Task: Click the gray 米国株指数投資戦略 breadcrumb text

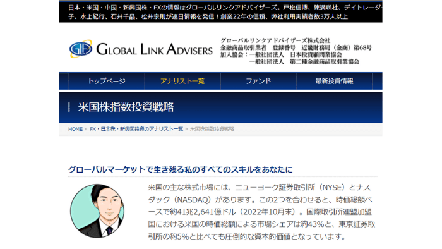Action: click(x=212, y=129)
